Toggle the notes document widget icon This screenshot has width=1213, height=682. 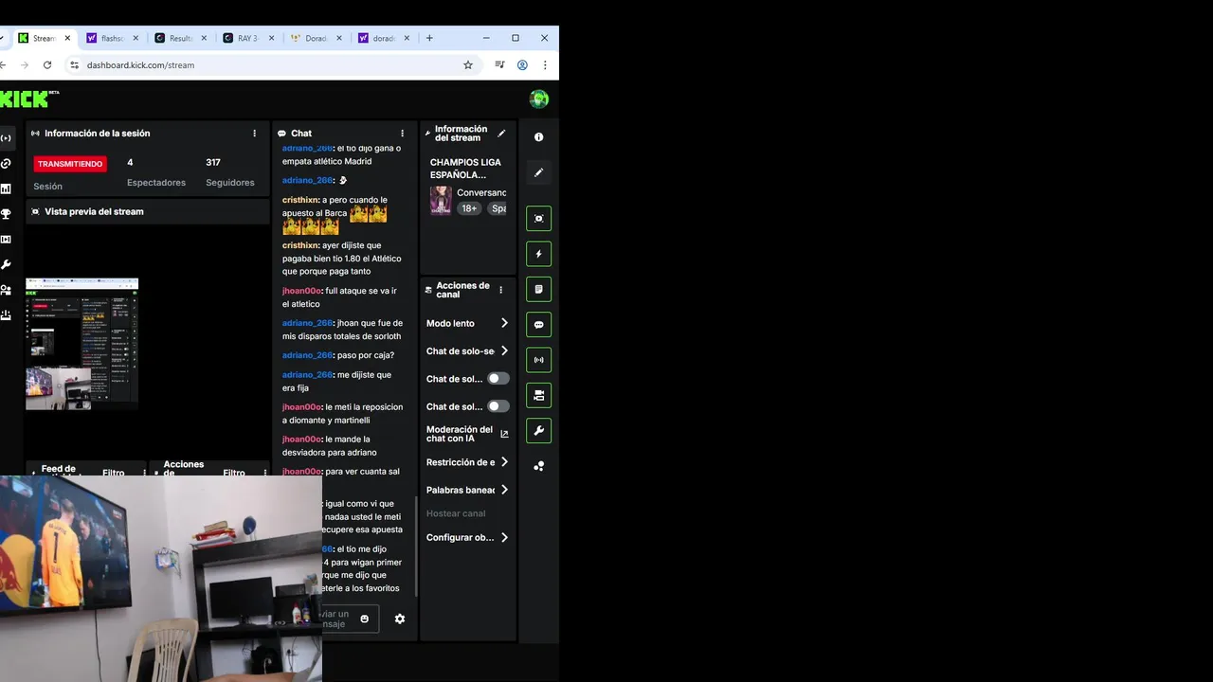click(538, 289)
